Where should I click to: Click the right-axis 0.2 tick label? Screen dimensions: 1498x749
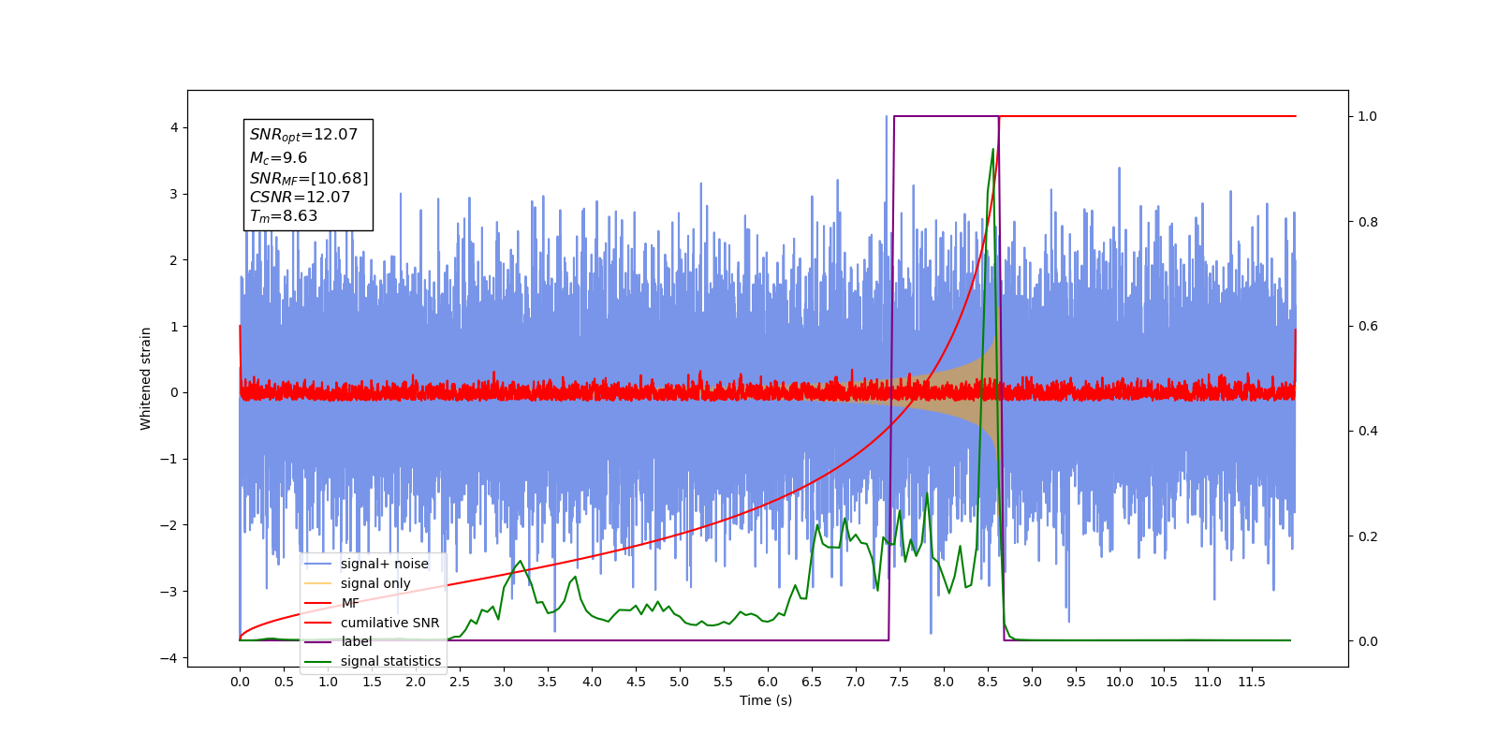1368,536
